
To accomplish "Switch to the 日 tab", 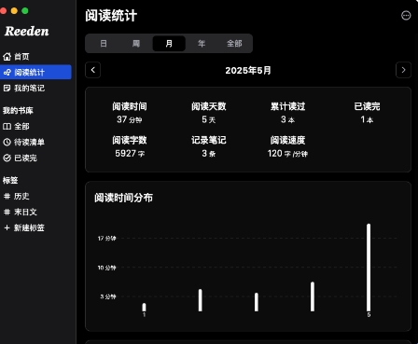I will point(104,43).
